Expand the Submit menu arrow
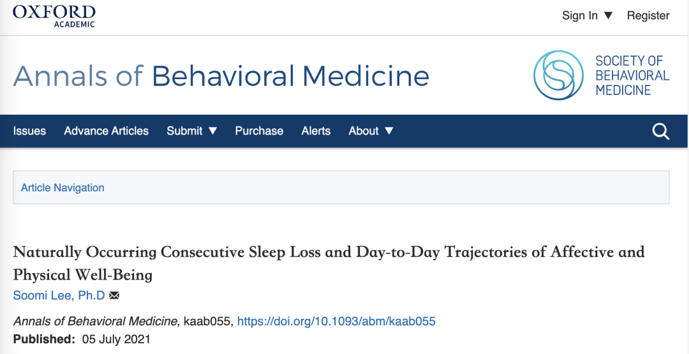The height and width of the screenshot is (354, 689). [212, 131]
